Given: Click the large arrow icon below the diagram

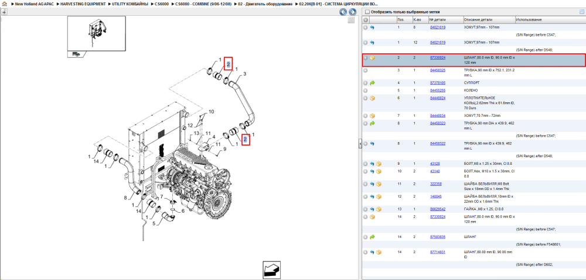Looking at the screenshot, I should click(x=272, y=270).
